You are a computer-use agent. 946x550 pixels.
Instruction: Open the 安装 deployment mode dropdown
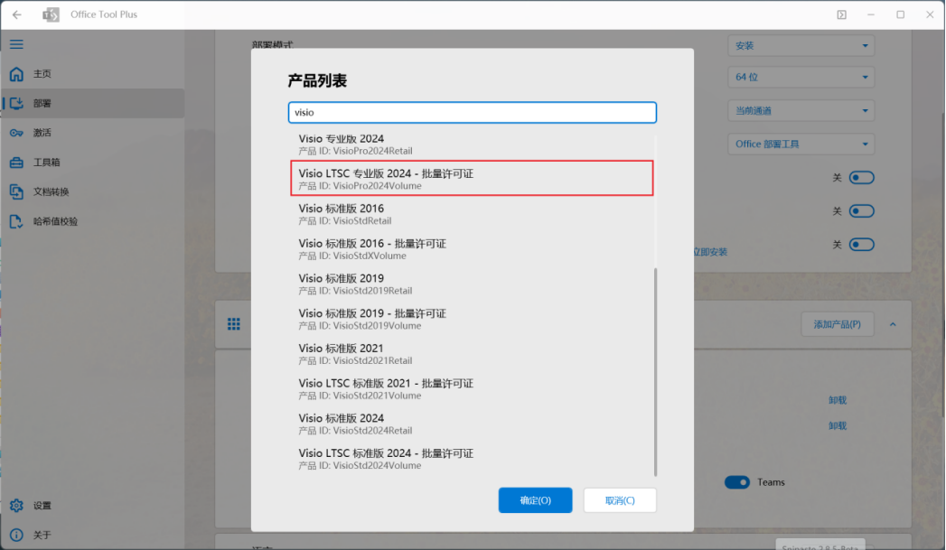pyautogui.click(x=801, y=46)
